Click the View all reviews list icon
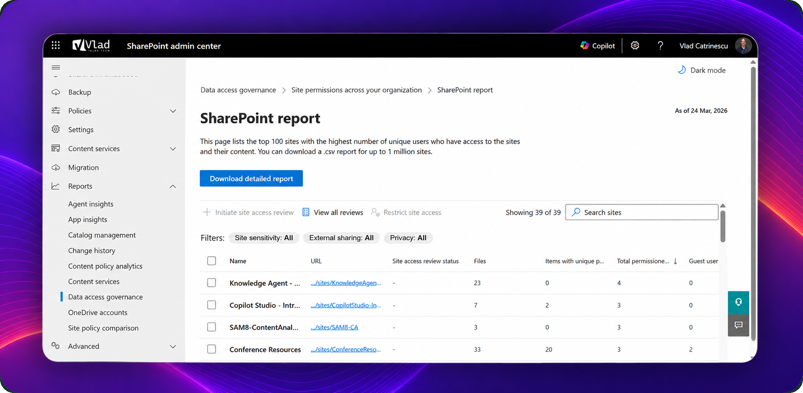 point(306,212)
